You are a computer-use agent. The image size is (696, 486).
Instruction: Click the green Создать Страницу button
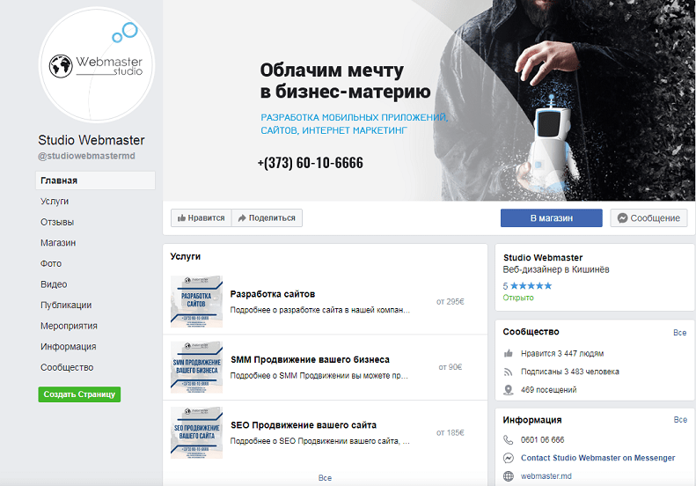click(79, 394)
